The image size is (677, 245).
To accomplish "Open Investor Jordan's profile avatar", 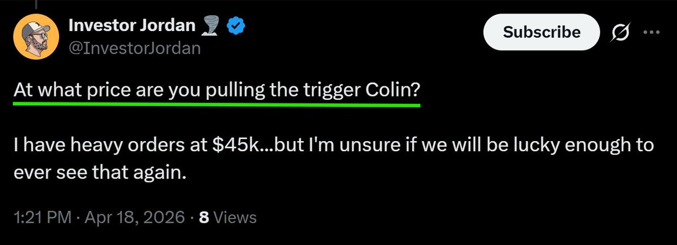I will coord(36,37).
